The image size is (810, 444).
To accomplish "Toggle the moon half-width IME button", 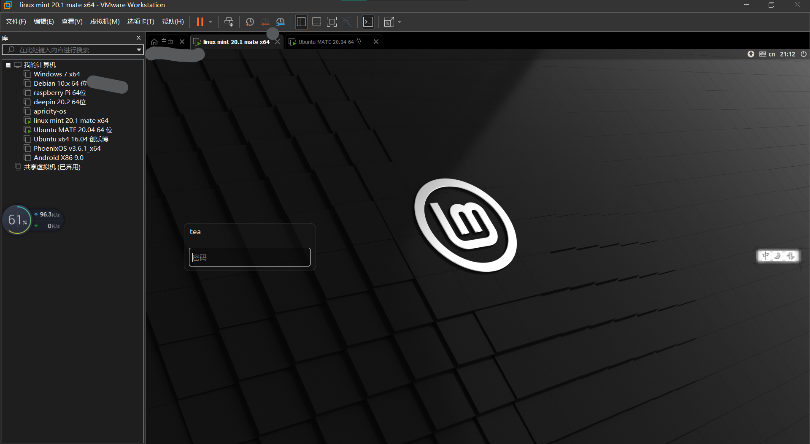I will 778,256.
